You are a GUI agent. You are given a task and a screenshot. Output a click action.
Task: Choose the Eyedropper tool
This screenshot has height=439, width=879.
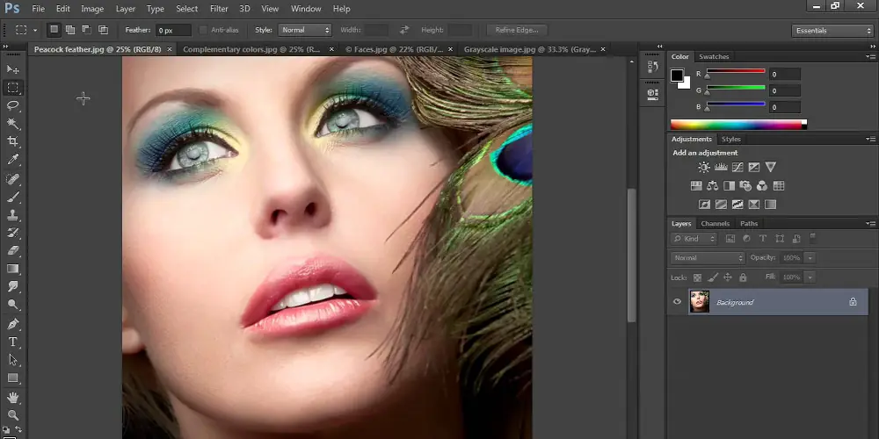[x=13, y=160]
